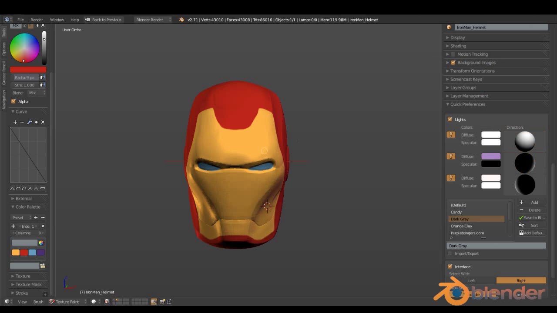Select the Orange Clay theme

point(476,226)
